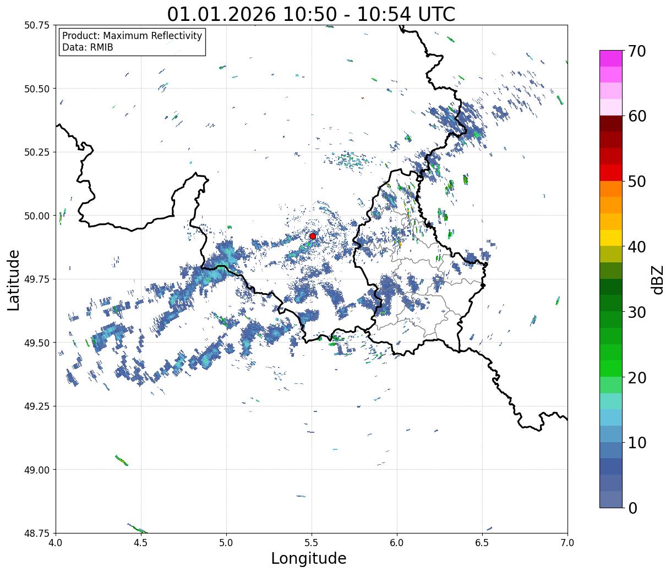Click the 'Data: RMIB' legend line
The width and height of the screenshot is (671, 572).
(88, 47)
